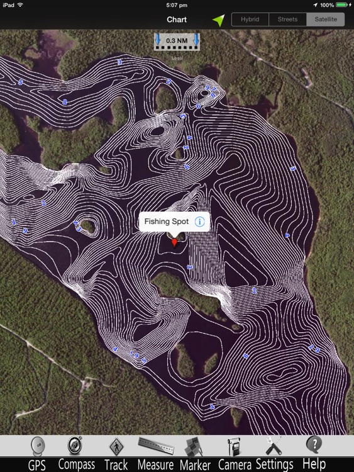Select the red fishing spot pin

pyautogui.click(x=174, y=243)
